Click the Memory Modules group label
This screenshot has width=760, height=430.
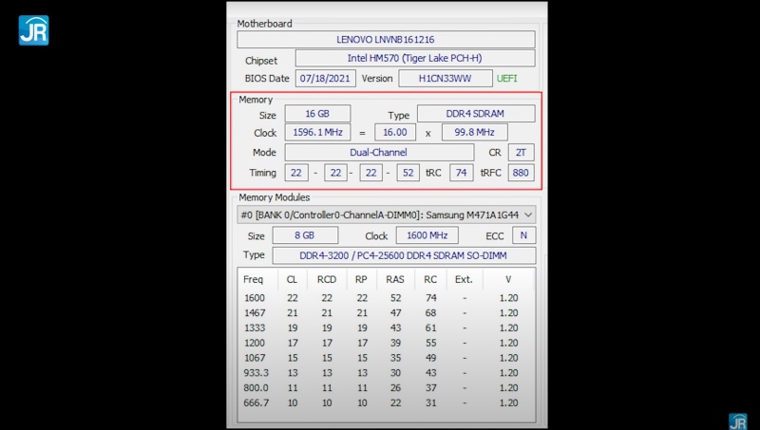click(275, 197)
